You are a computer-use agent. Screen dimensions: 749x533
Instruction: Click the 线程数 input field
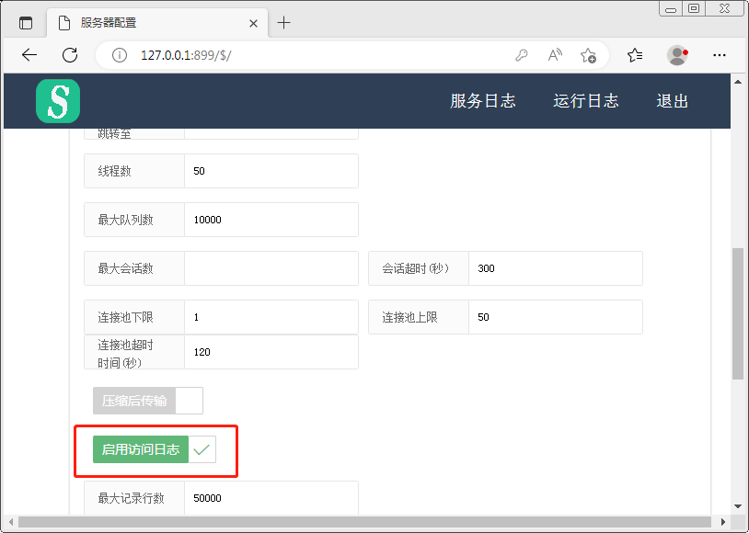pos(271,171)
